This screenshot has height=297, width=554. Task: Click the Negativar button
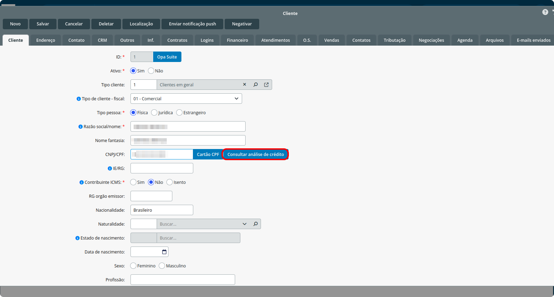(x=242, y=24)
